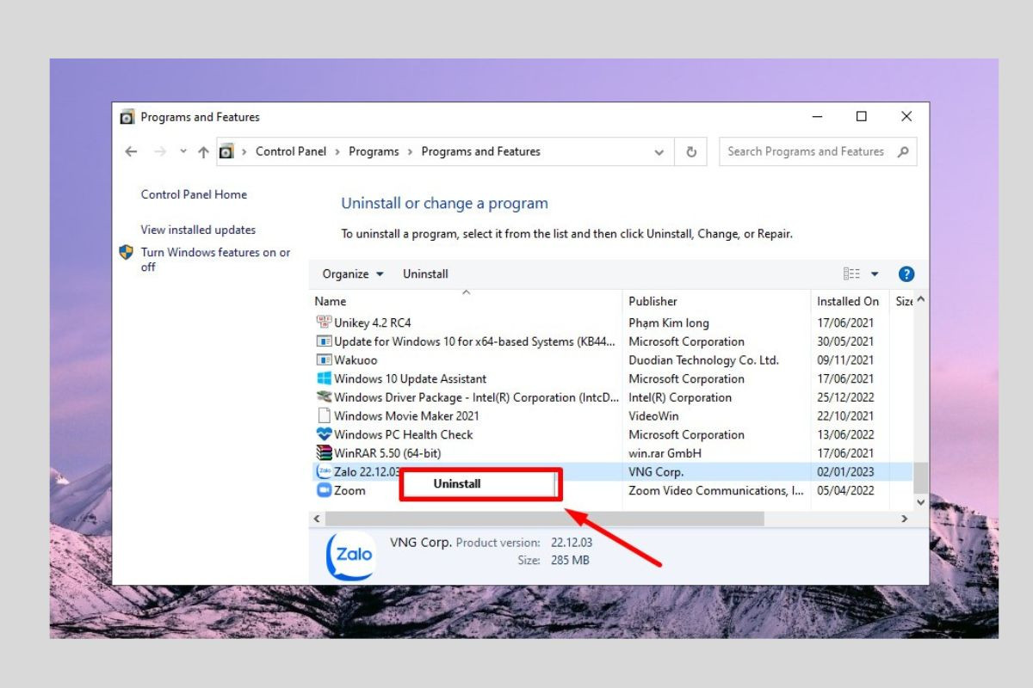Click Zoom Video Communications publisher cell
The height and width of the screenshot is (688, 1033).
(x=716, y=490)
